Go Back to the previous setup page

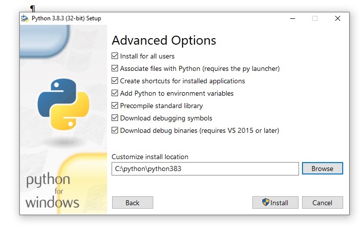point(132,203)
